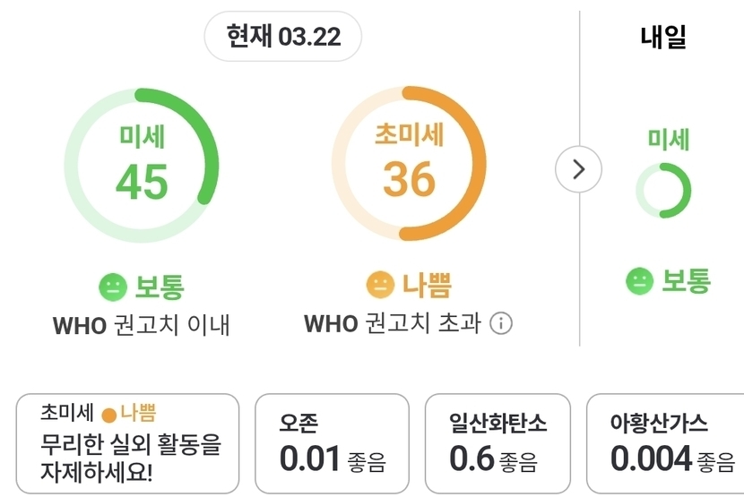Click tomorrow's green face icon under 내일

[640, 281]
